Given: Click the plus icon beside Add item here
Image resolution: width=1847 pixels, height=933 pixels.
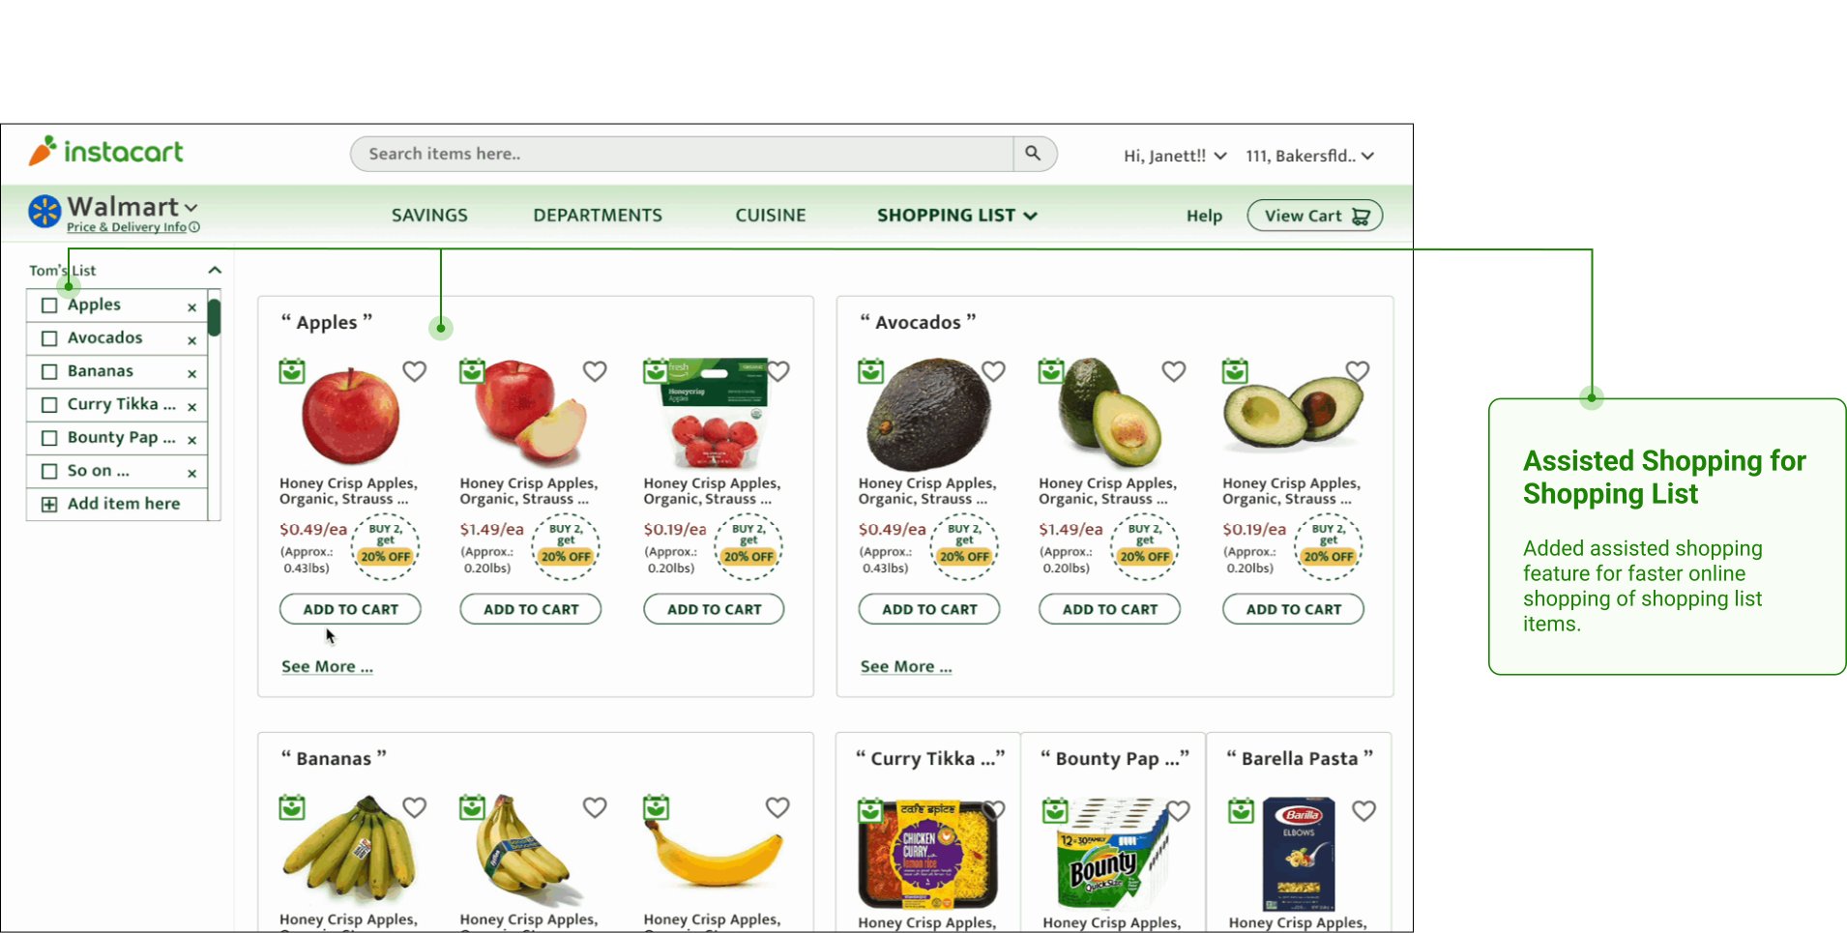Looking at the screenshot, I should 49,504.
